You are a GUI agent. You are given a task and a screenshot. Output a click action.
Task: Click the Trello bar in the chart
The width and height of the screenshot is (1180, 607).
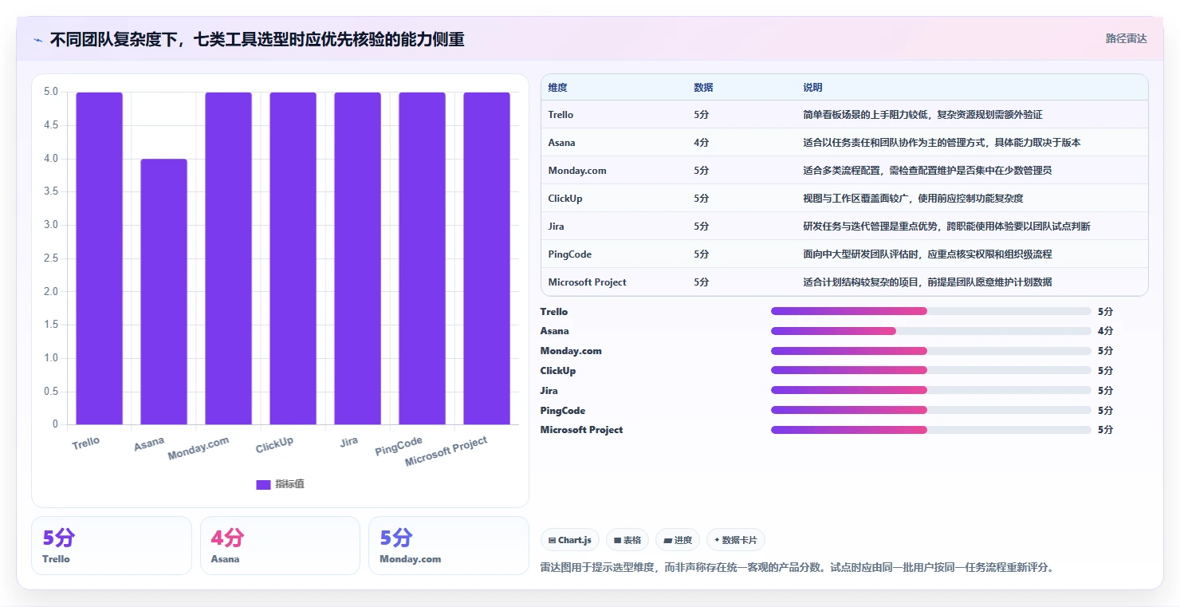(x=99, y=258)
